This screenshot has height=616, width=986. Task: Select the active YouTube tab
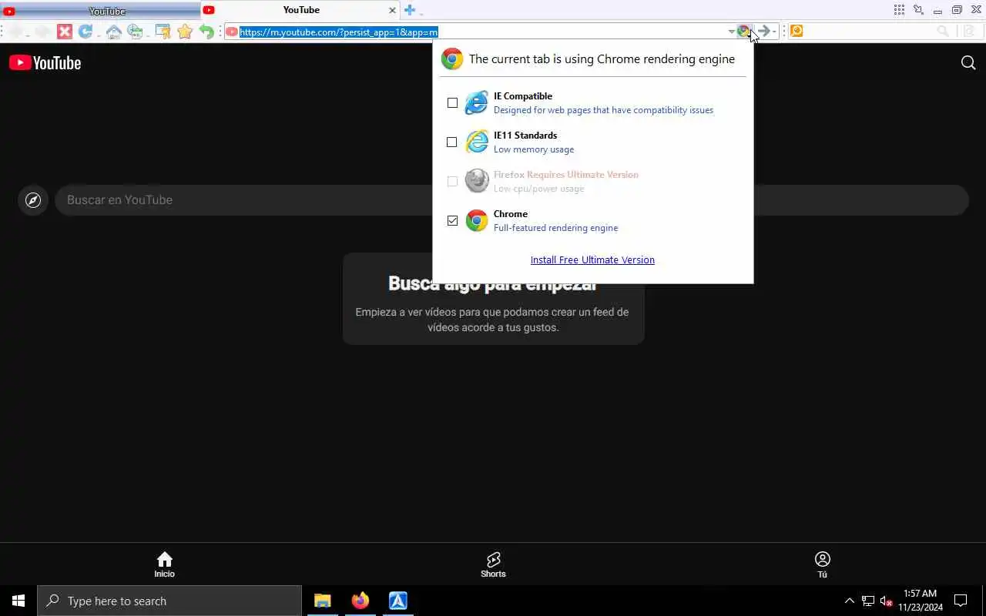click(301, 10)
